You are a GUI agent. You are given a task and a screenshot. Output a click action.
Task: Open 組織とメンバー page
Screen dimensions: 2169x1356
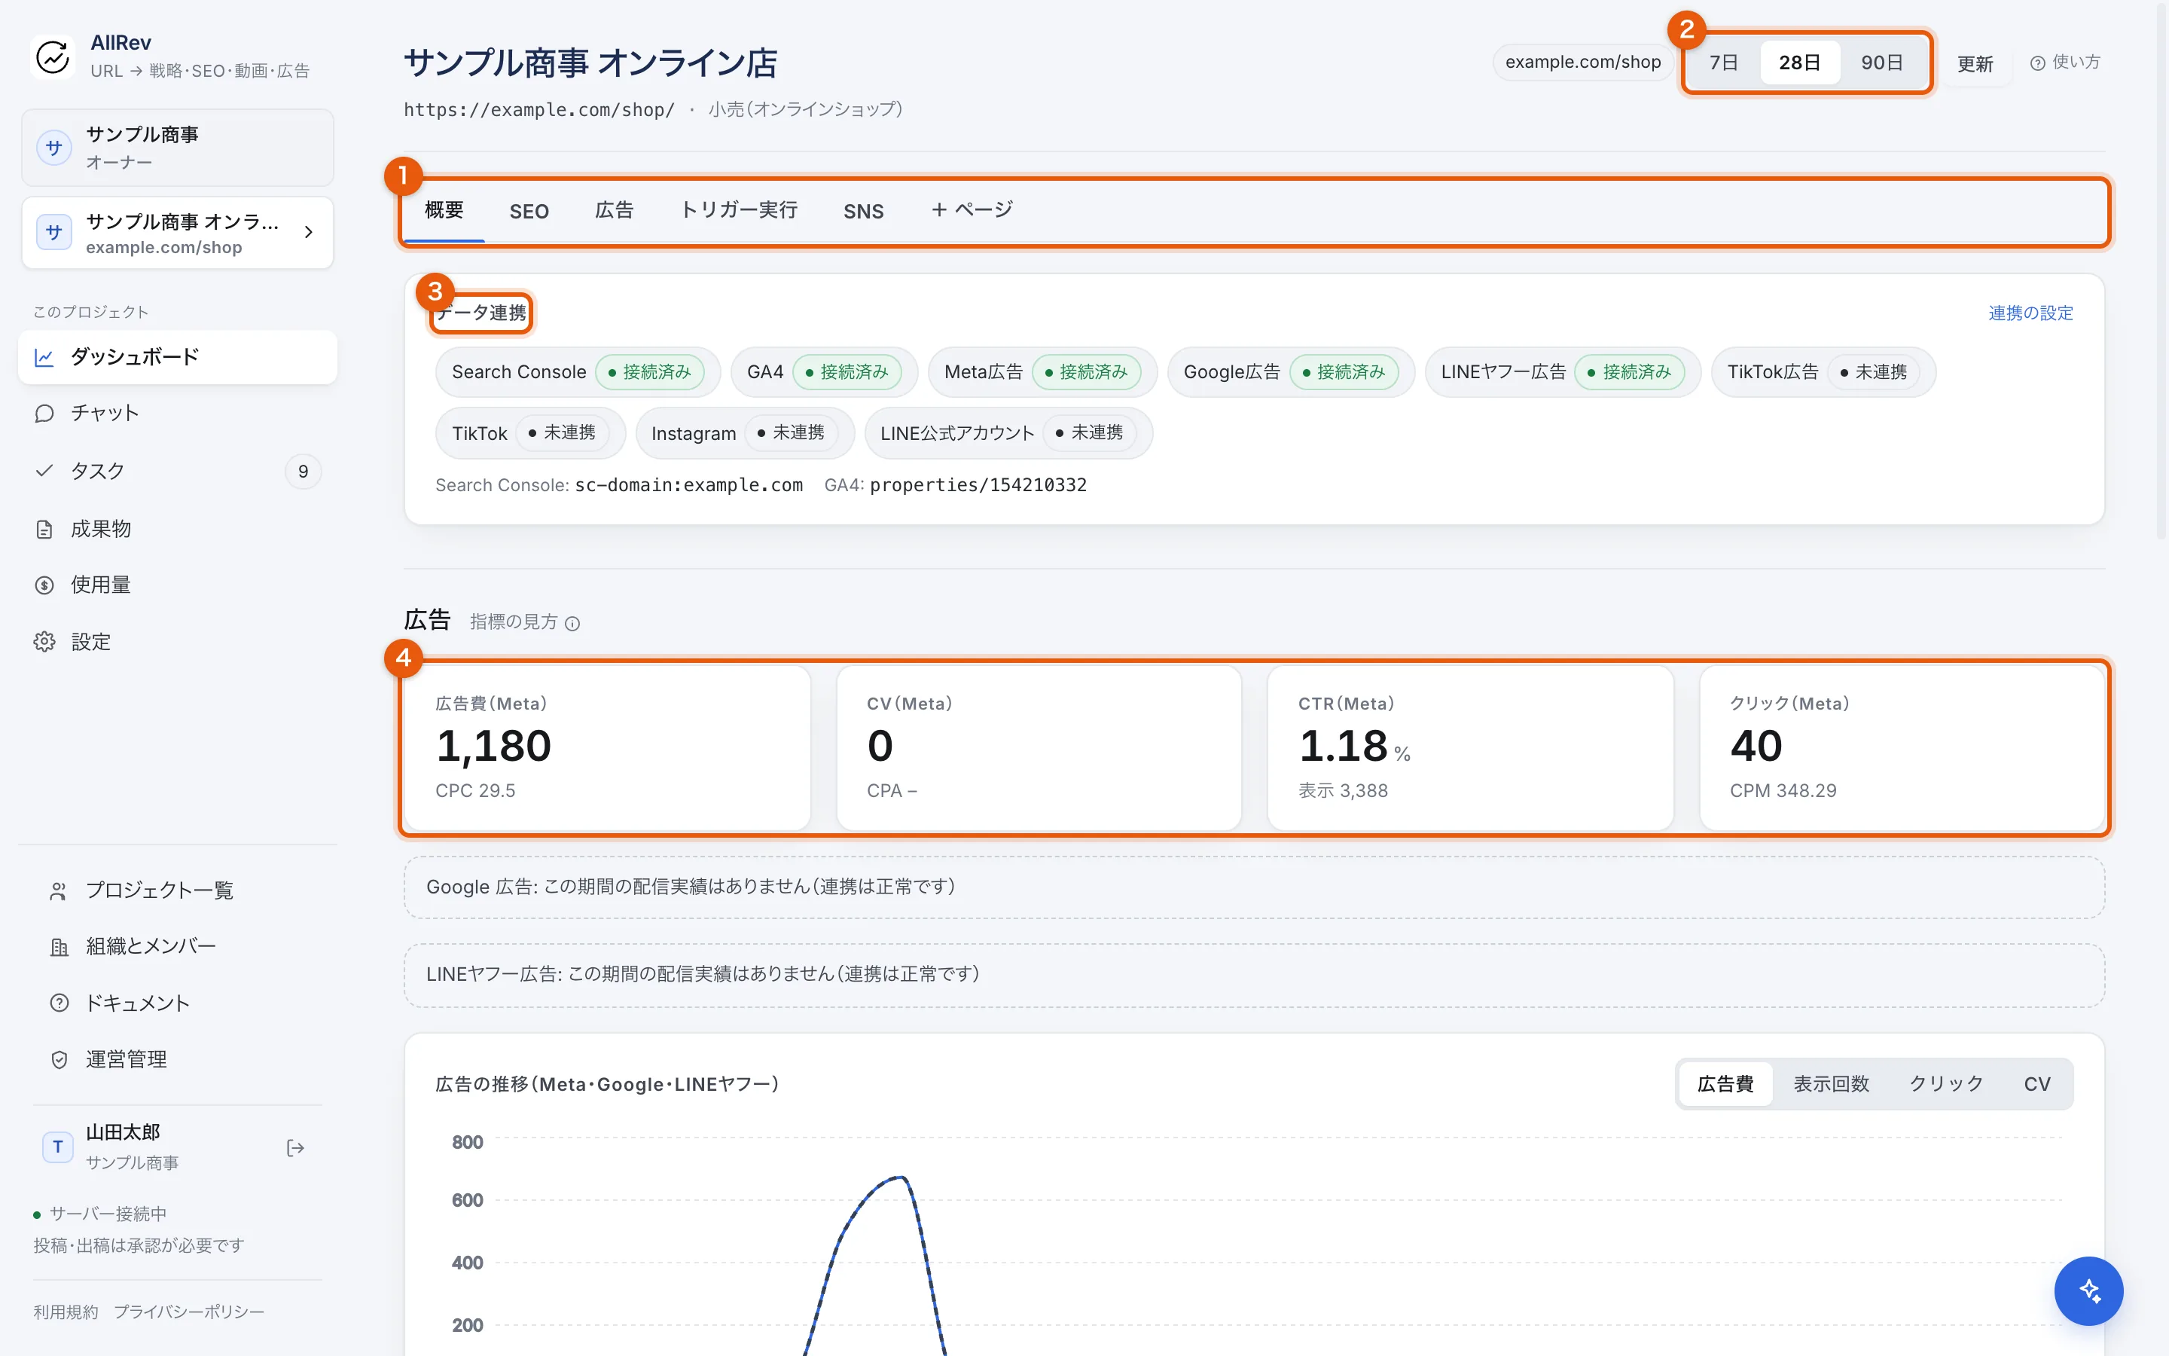point(178,946)
